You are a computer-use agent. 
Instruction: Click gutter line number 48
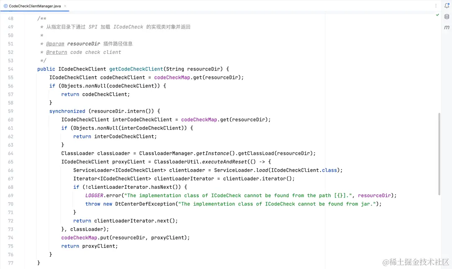click(10, 18)
